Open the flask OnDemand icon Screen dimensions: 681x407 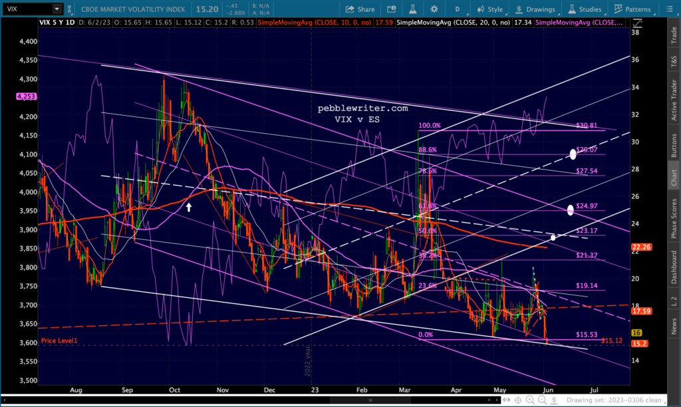(x=412, y=9)
